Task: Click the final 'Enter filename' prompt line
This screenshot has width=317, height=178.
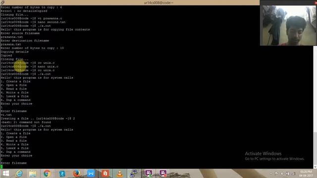Action: tap(13, 163)
